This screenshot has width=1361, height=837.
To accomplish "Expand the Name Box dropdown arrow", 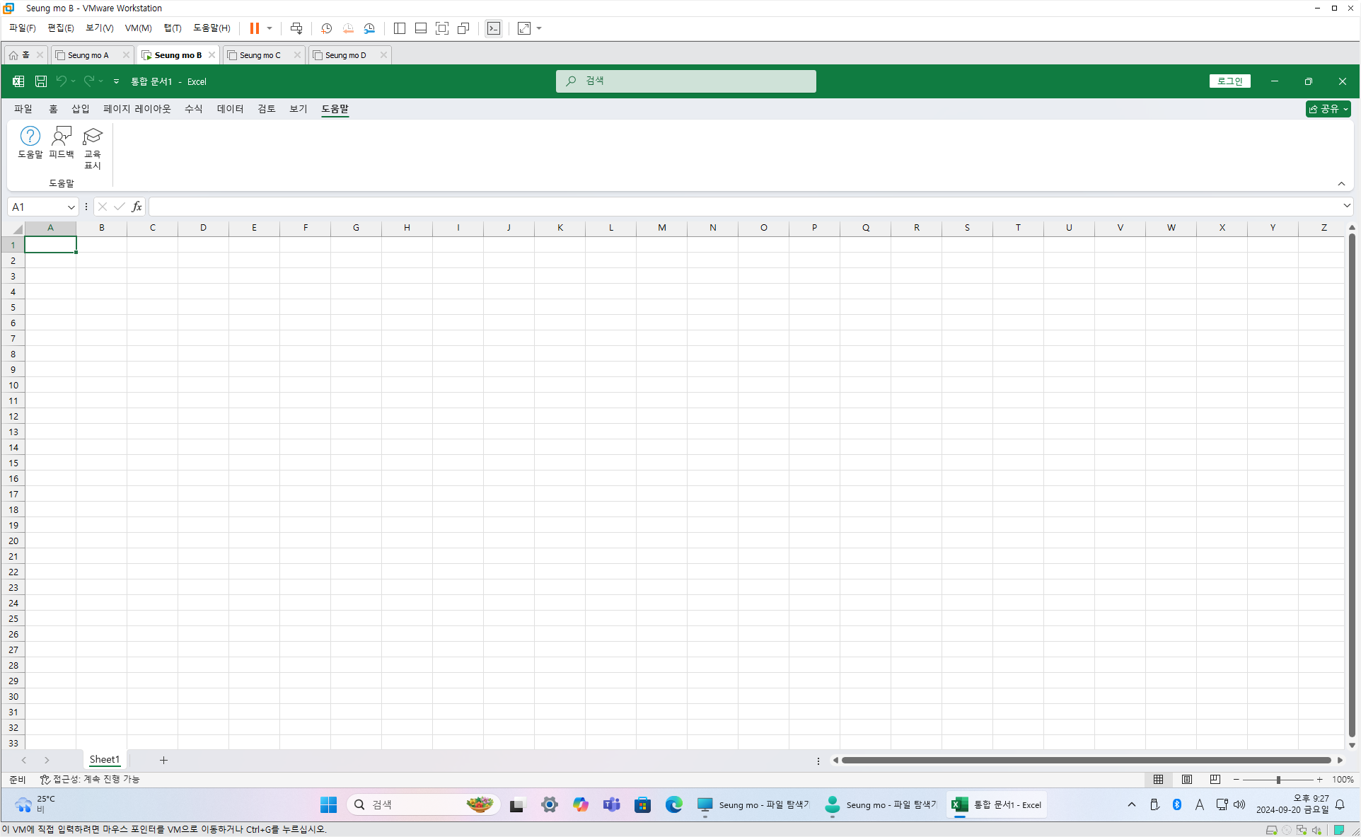I will point(71,207).
